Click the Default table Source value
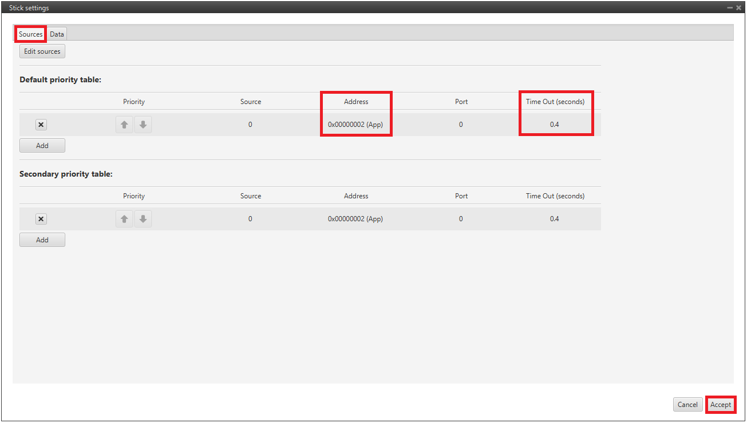Image resolution: width=747 pixels, height=423 pixels. click(x=250, y=125)
